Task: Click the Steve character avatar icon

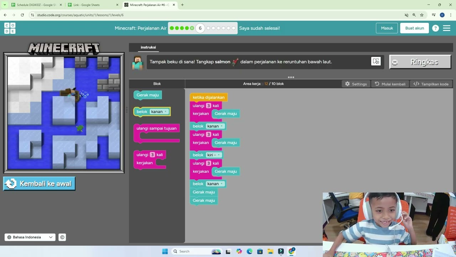Action: coord(138,62)
